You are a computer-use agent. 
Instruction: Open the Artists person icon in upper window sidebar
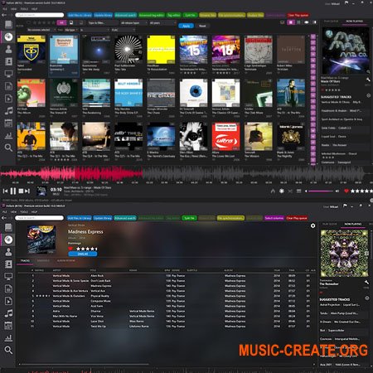click(8, 49)
